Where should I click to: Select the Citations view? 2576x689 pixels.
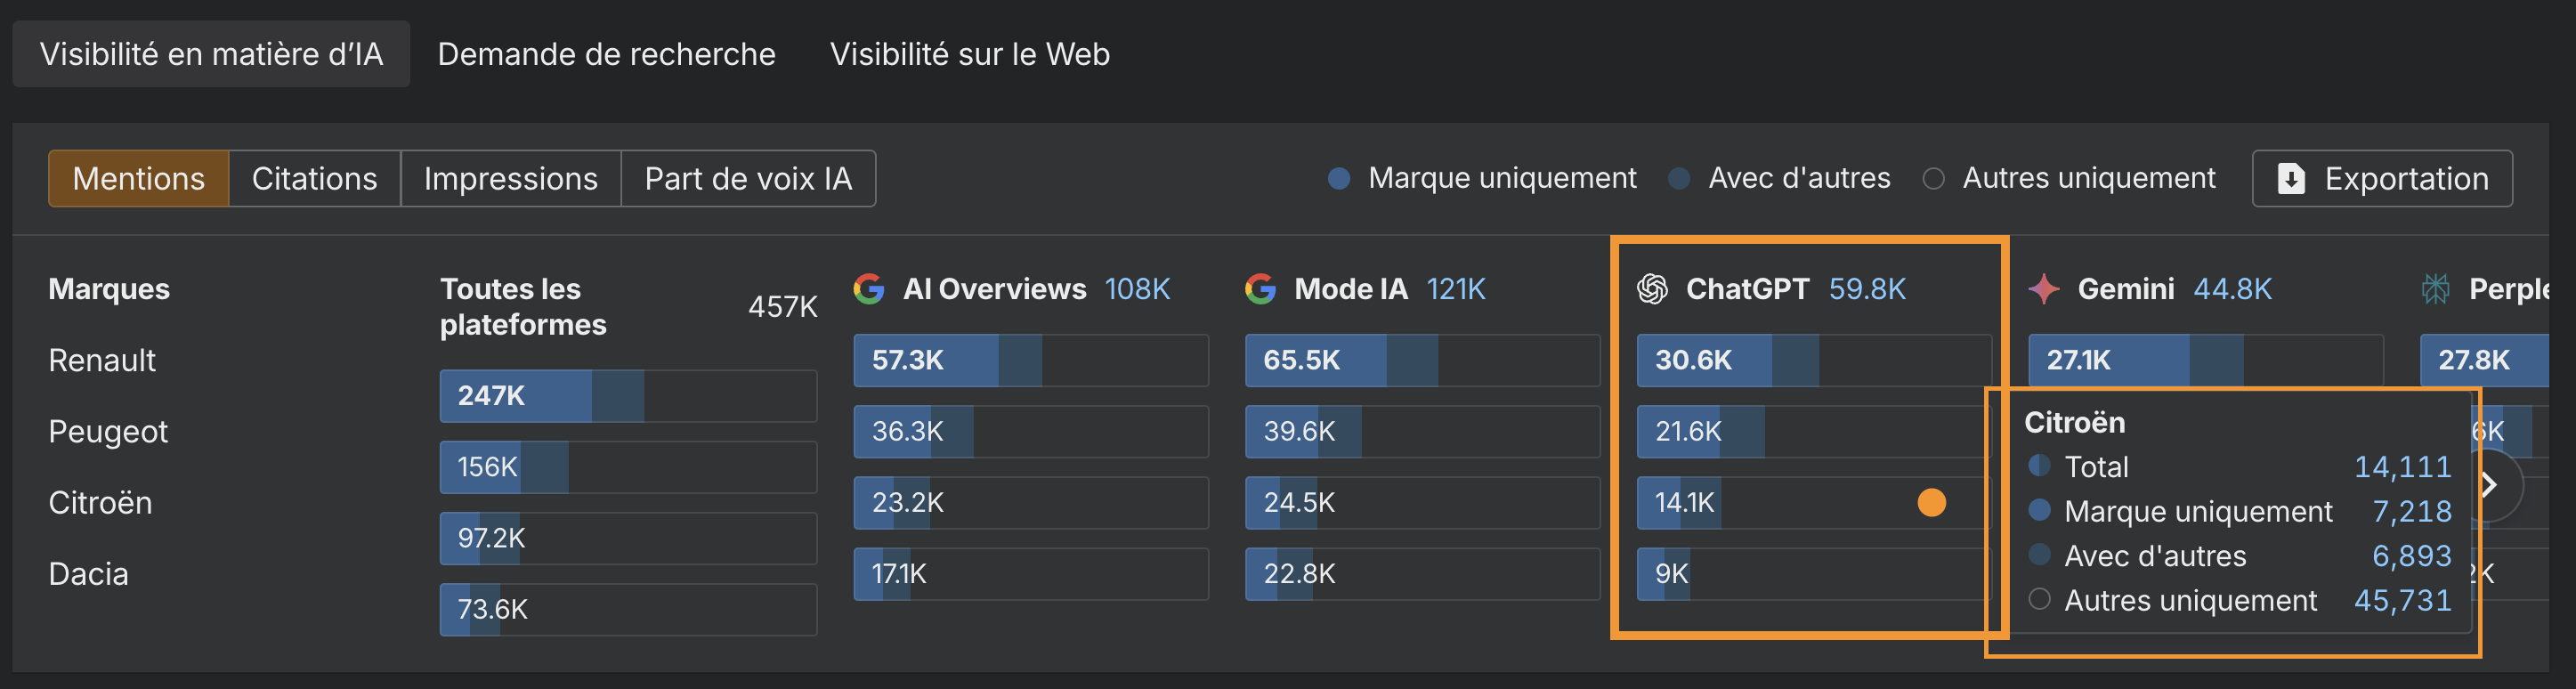click(x=314, y=178)
